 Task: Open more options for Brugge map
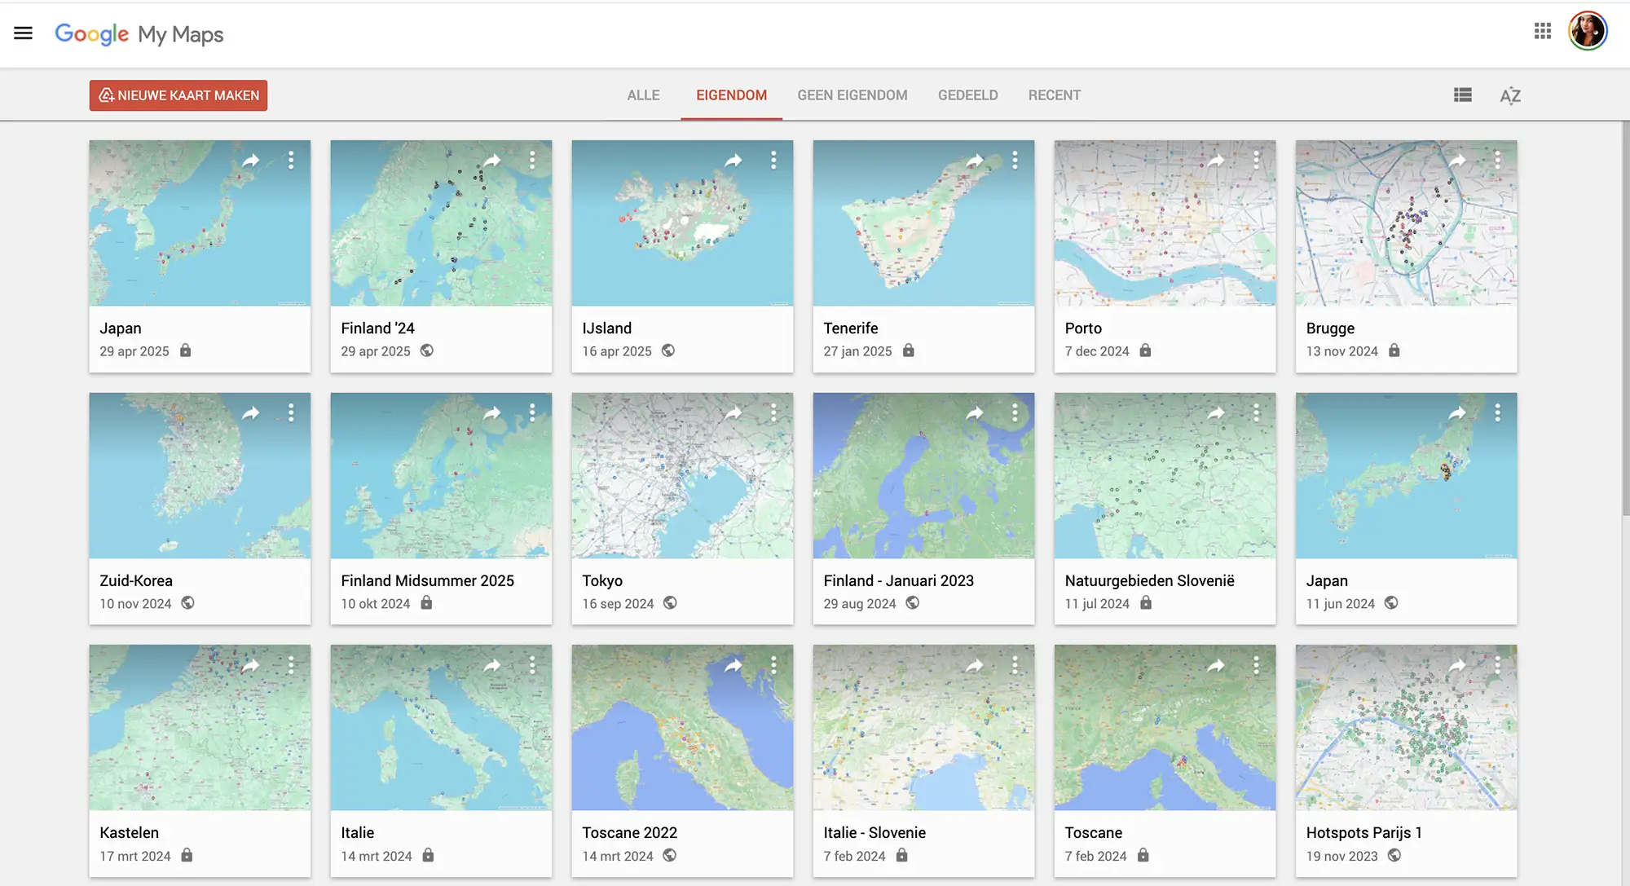1497,161
